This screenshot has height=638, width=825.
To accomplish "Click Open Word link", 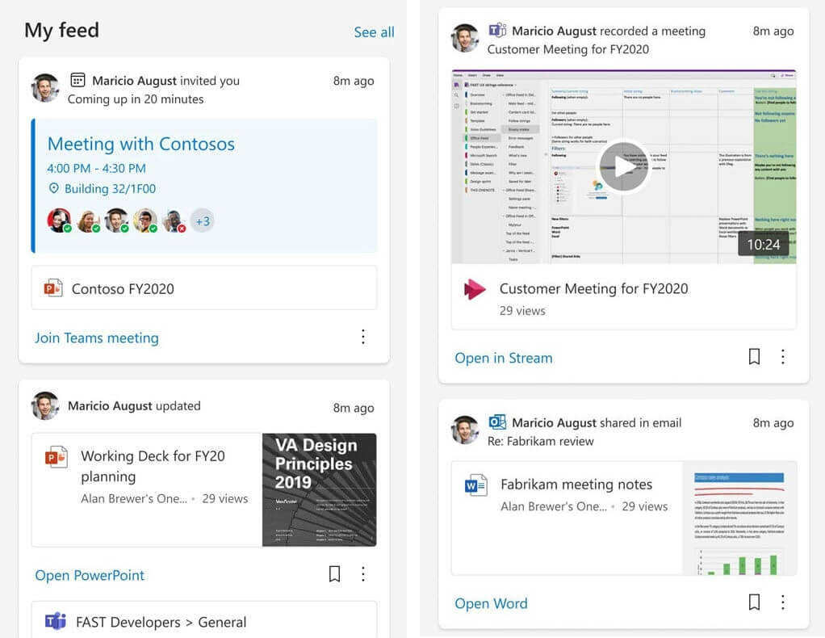I will pos(491,603).
